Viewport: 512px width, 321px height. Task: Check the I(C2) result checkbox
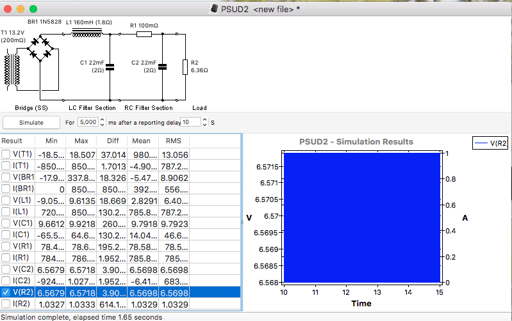pos(6,281)
